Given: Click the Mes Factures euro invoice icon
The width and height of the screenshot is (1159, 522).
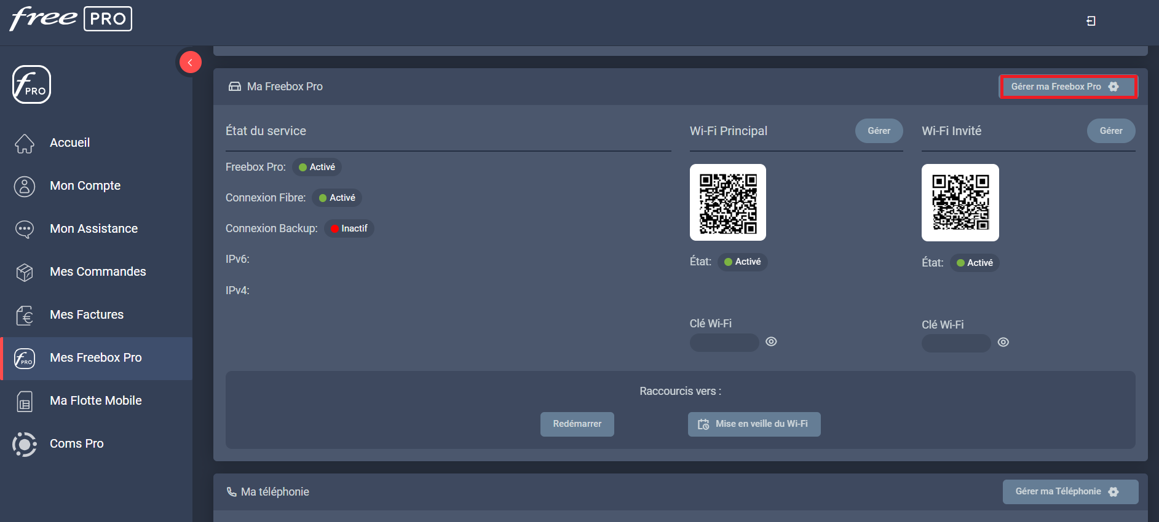Looking at the screenshot, I should coord(25,315).
